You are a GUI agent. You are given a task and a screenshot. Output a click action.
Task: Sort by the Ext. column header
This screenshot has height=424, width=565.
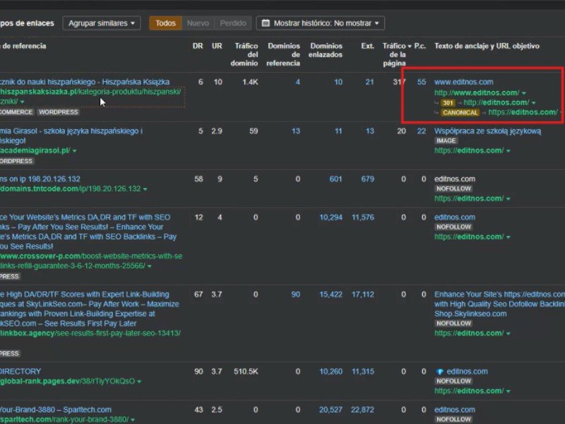[367, 46]
